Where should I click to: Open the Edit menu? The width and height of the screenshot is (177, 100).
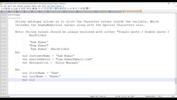point(5,6)
